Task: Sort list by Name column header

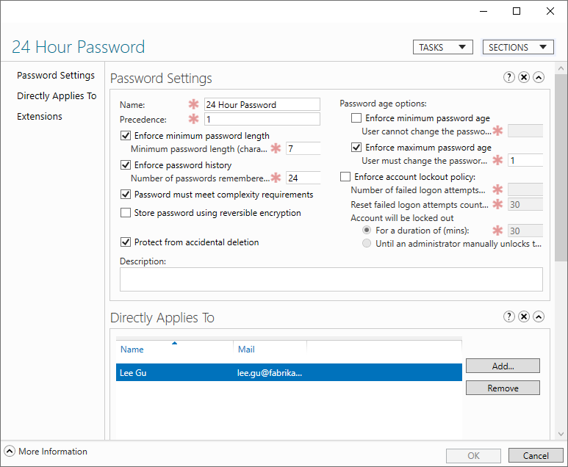Action: [x=174, y=350]
